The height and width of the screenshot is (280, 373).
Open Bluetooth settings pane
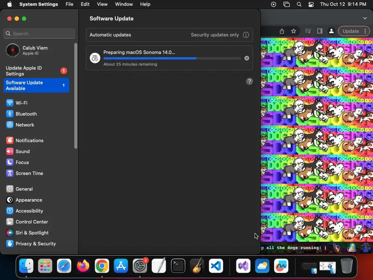(36, 114)
